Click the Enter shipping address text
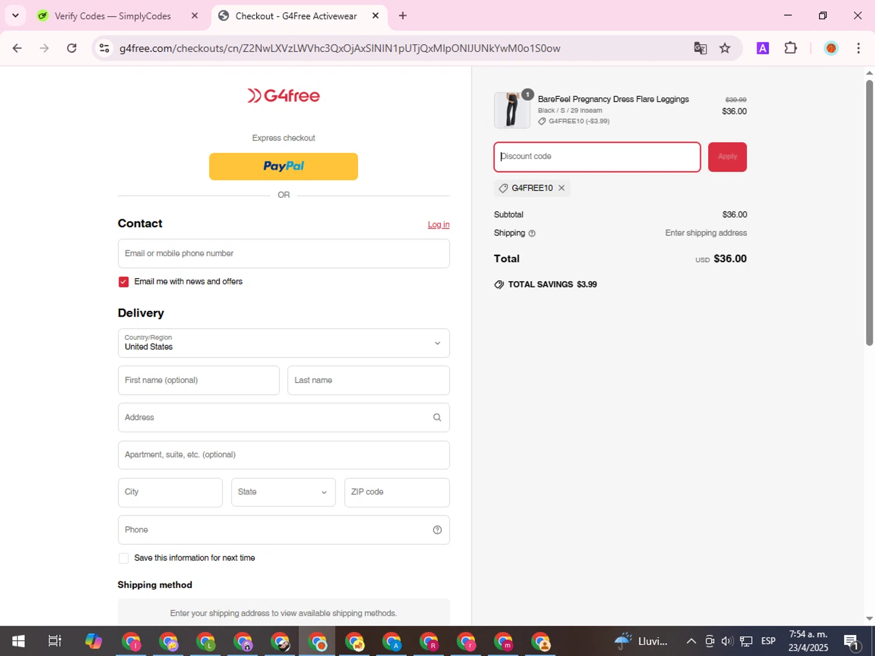The width and height of the screenshot is (875, 656). click(706, 233)
